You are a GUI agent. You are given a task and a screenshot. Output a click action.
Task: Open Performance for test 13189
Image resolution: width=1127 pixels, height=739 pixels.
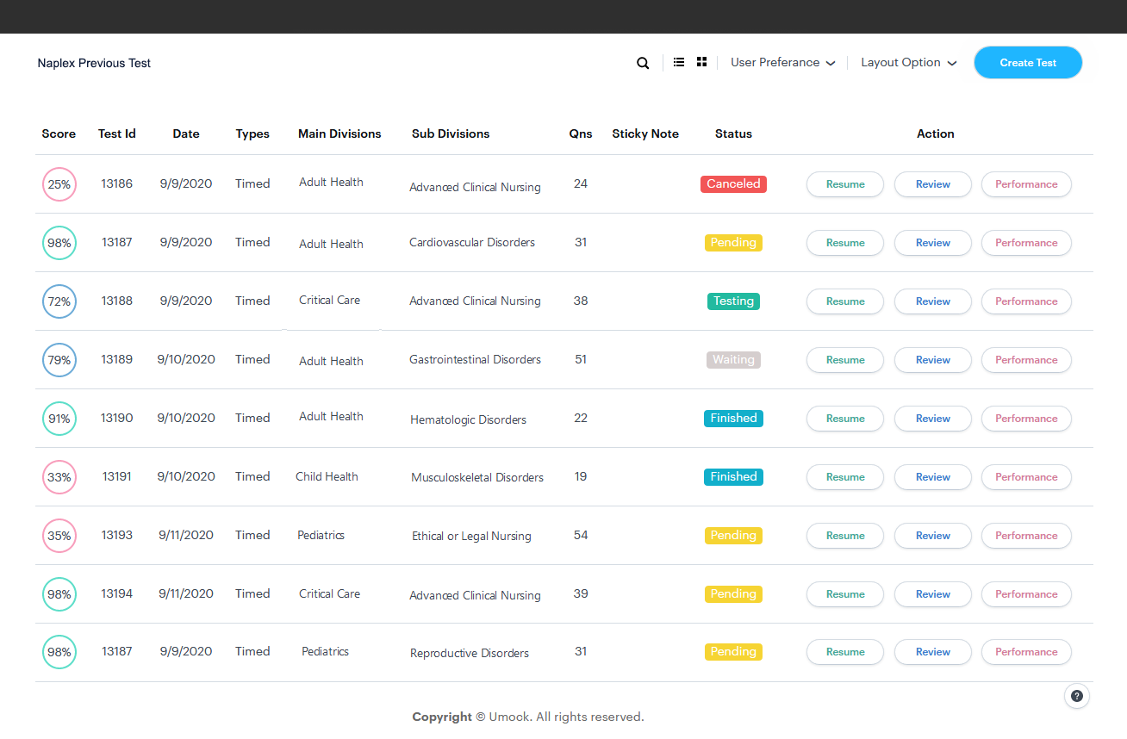(x=1026, y=360)
